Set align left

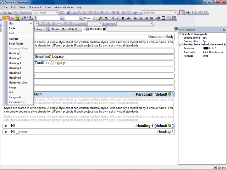(135, 18)
